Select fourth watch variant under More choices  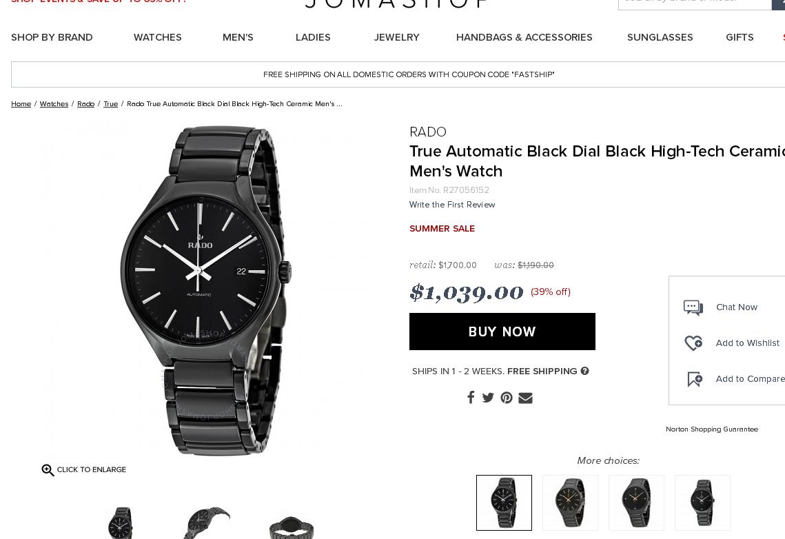pos(702,502)
